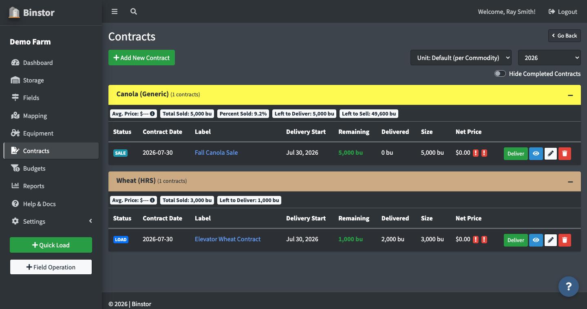The height and width of the screenshot is (309, 587).
Task: Open Help & Docs in the sidebar
Action: (51, 204)
